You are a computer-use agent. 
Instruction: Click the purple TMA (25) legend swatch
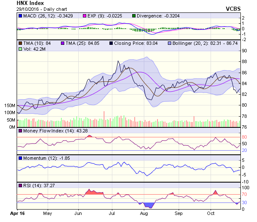[x=63, y=43]
